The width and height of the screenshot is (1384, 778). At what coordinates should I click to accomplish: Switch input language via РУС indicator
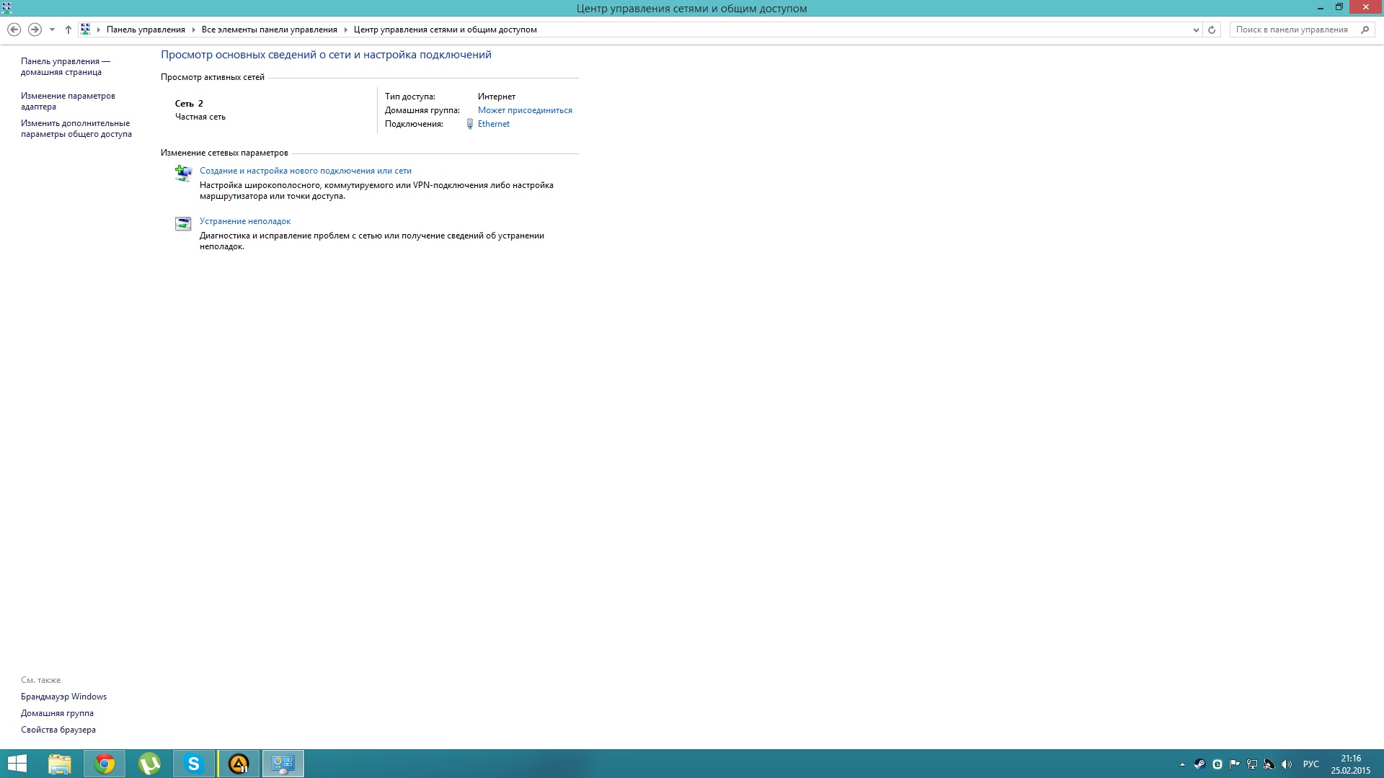[1310, 764]
